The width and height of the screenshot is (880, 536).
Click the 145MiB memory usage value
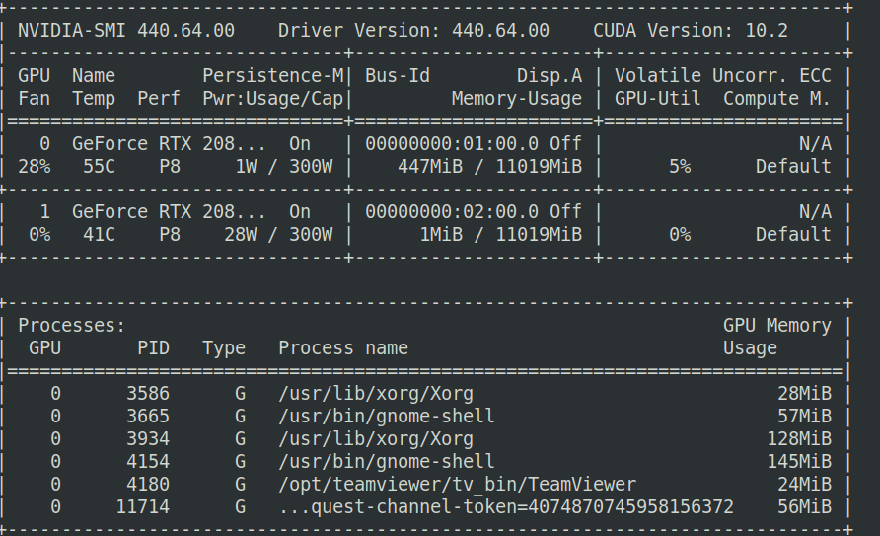coord(799,462)
